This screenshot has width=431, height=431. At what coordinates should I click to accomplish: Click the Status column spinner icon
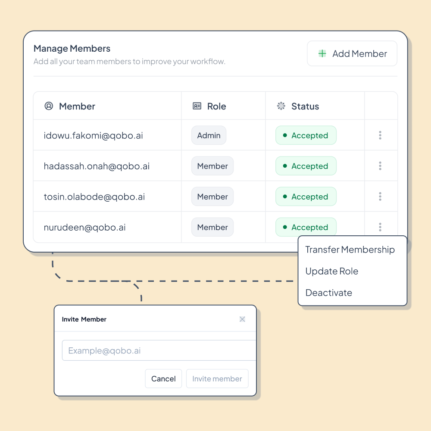281,106
